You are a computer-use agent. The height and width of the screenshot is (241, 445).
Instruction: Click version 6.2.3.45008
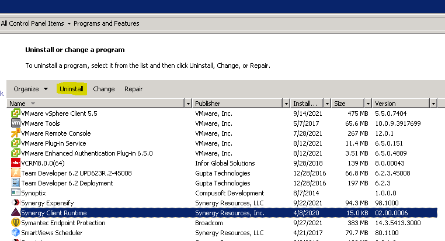[x=392, y=173]
